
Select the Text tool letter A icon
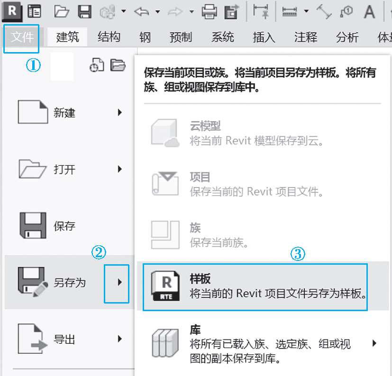[x=369, y=12]
